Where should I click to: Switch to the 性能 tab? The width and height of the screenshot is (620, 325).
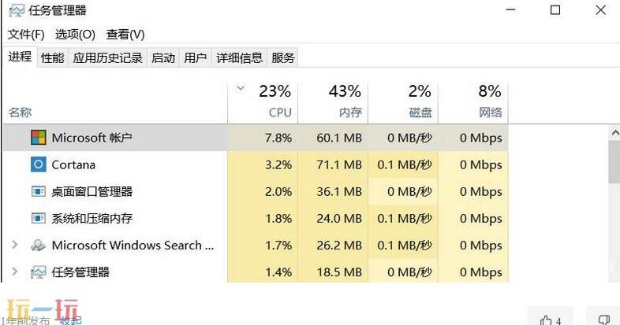[52, 57]
